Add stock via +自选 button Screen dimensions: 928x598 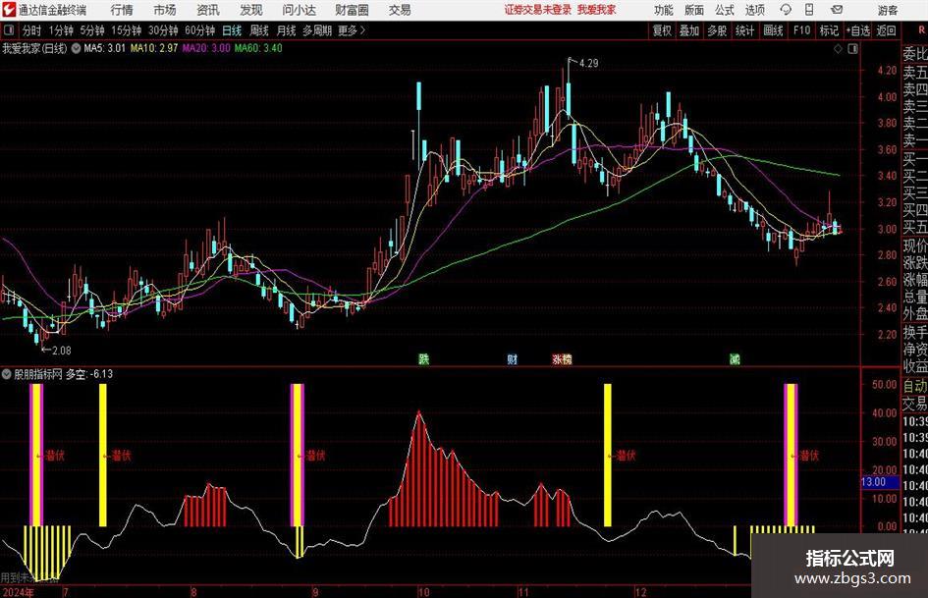click(x=857, y=30)
